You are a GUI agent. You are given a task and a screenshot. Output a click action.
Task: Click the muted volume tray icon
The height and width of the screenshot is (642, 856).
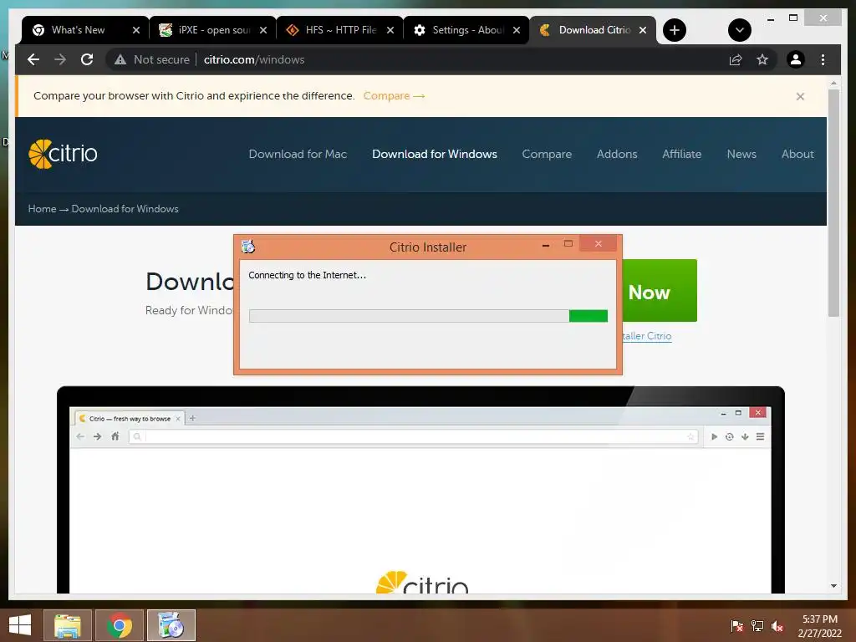point(777,625)
